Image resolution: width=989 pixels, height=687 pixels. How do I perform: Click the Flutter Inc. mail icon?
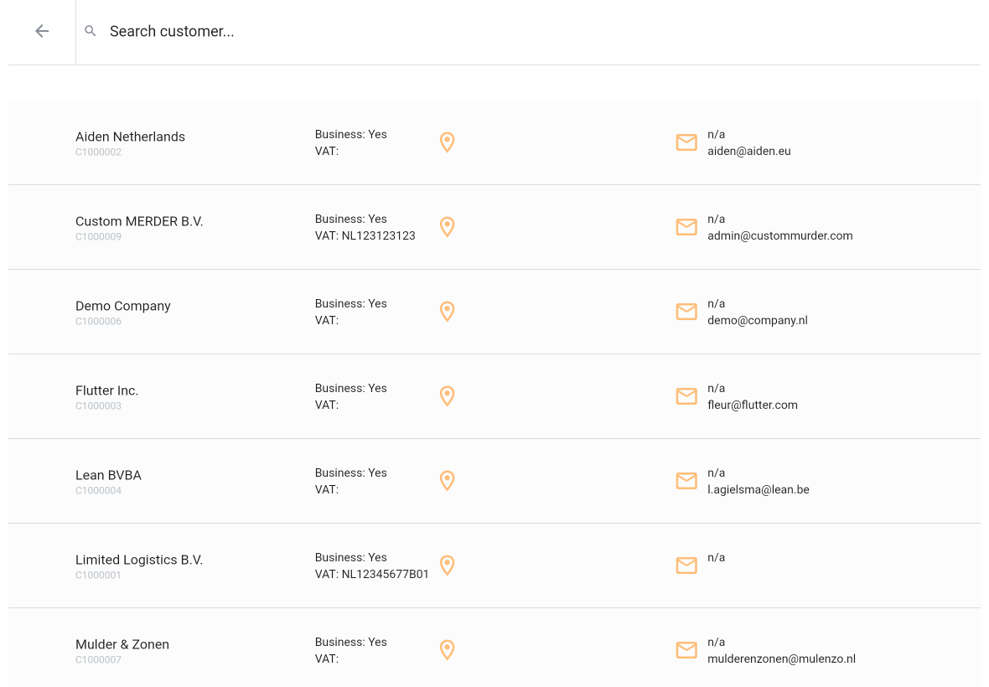(686, 396)
